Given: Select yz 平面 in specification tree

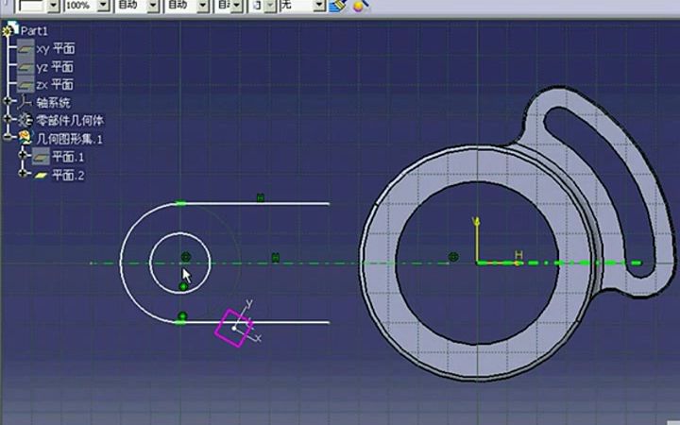Looking at the screenshot, I should [x=55, y=67].
